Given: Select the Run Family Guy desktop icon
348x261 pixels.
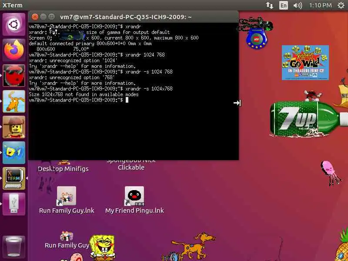Looking at the screenshot, I should 67,240.
